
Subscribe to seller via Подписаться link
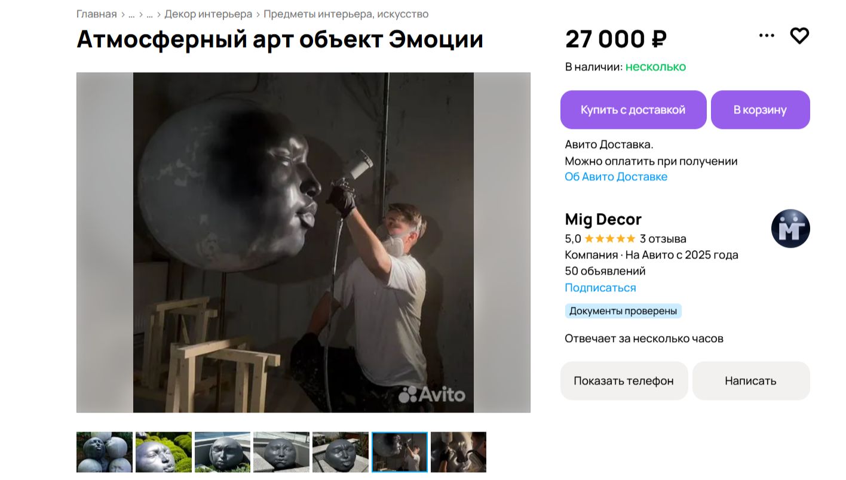tap(600, 288)
